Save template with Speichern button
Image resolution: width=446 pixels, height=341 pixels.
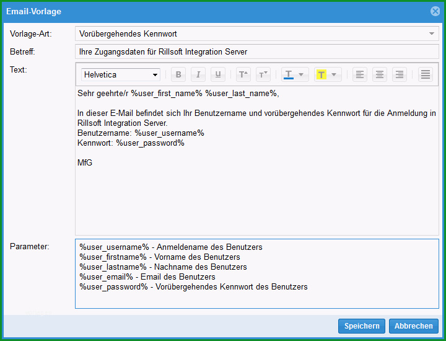click(362, 326)
